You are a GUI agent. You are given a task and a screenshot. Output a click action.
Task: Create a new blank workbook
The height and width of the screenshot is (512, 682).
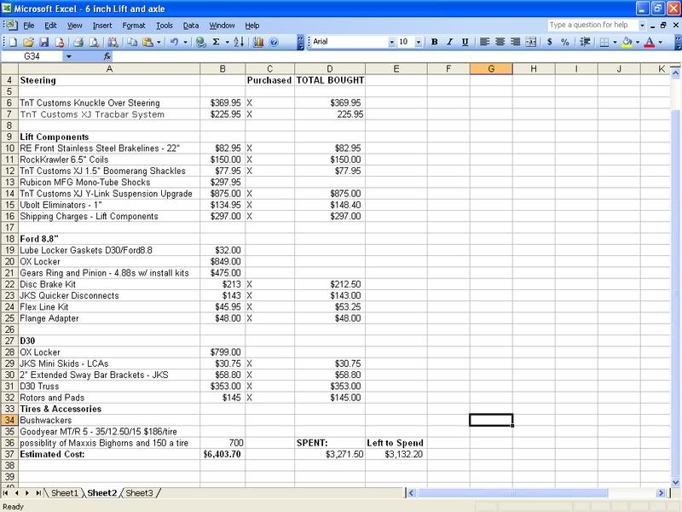pyautogui.click(x=13, y=42)
